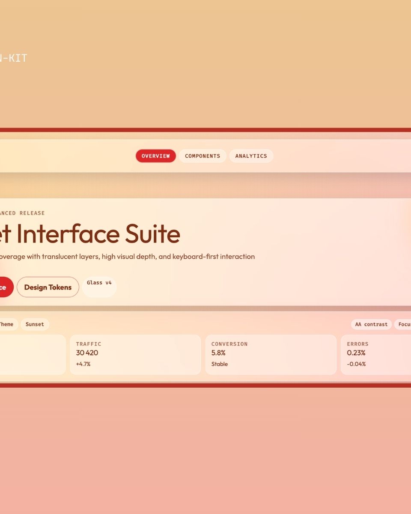
Task: Click the Stable conversion status
Action: 220,364
